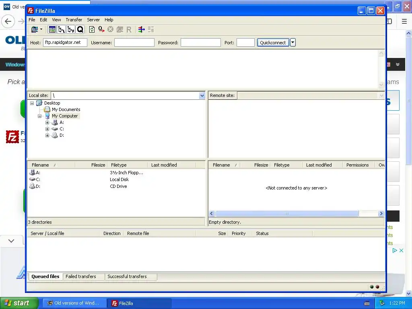Open the directory comparison/filter icon
The height and width of the screenshot is (309, 412).
pos(141,29)
